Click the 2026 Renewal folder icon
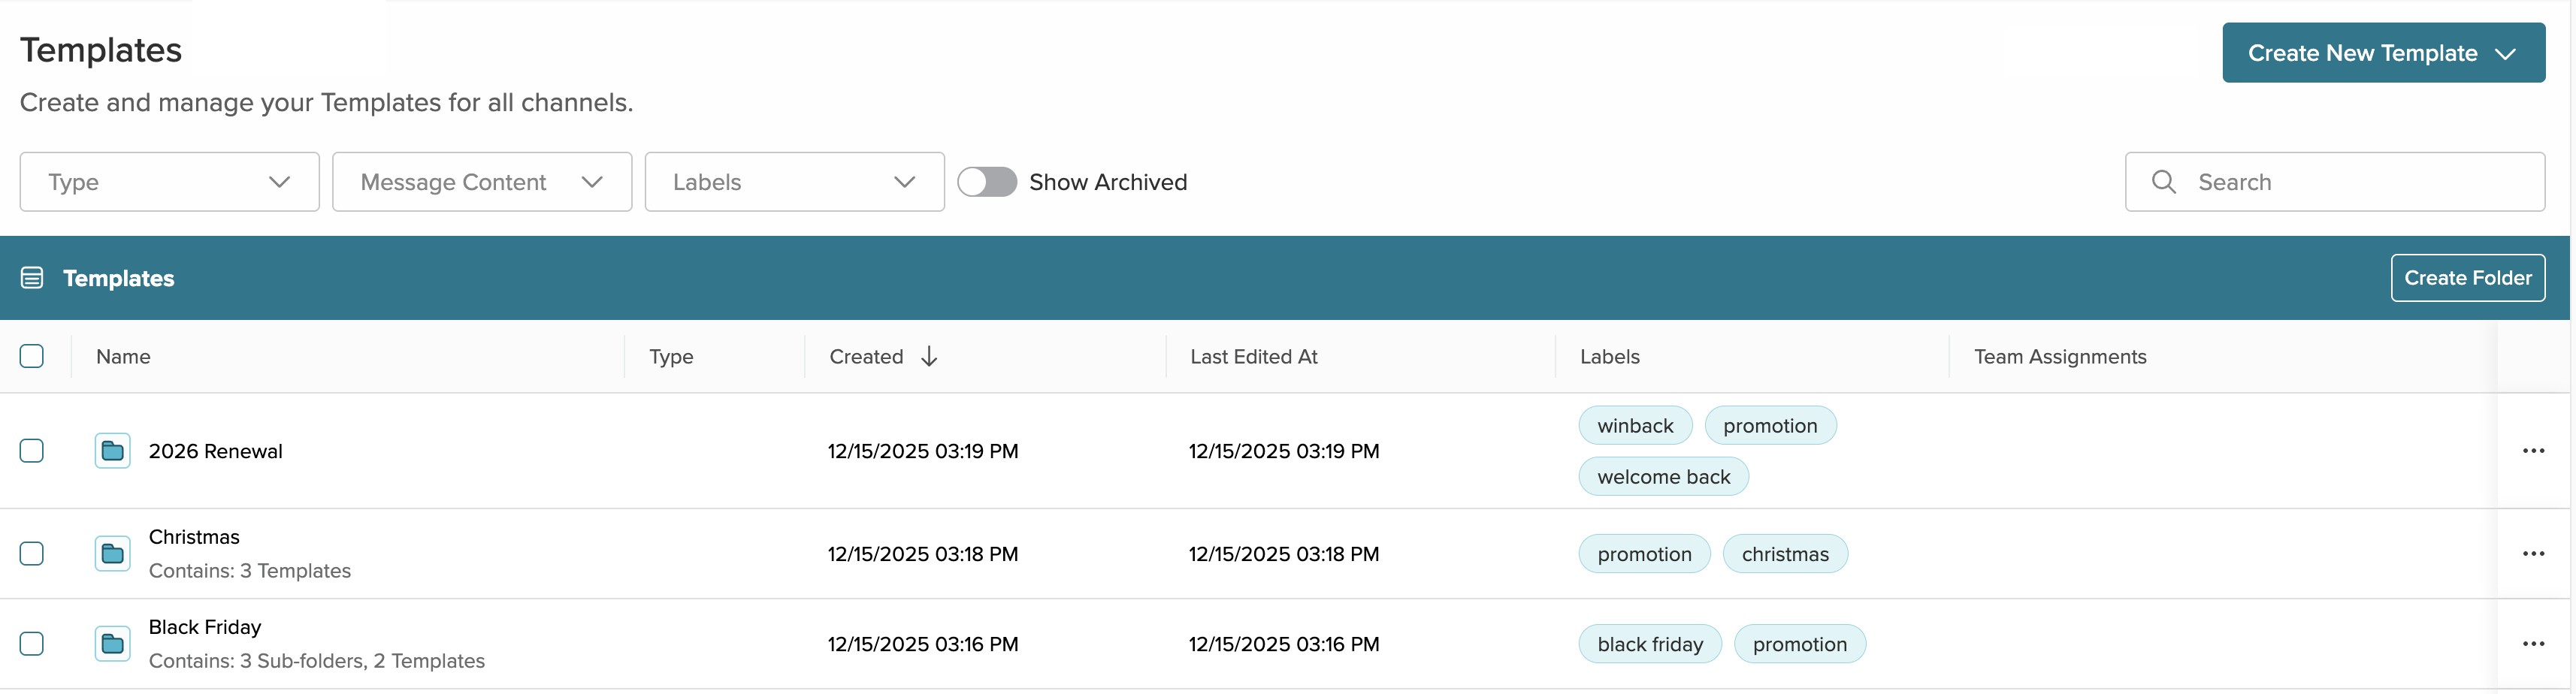The width and height of the screenshot is (2576, 694). tap(112, 451)
